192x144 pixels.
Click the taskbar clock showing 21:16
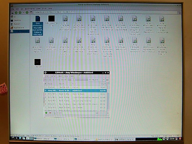point(172,139)
